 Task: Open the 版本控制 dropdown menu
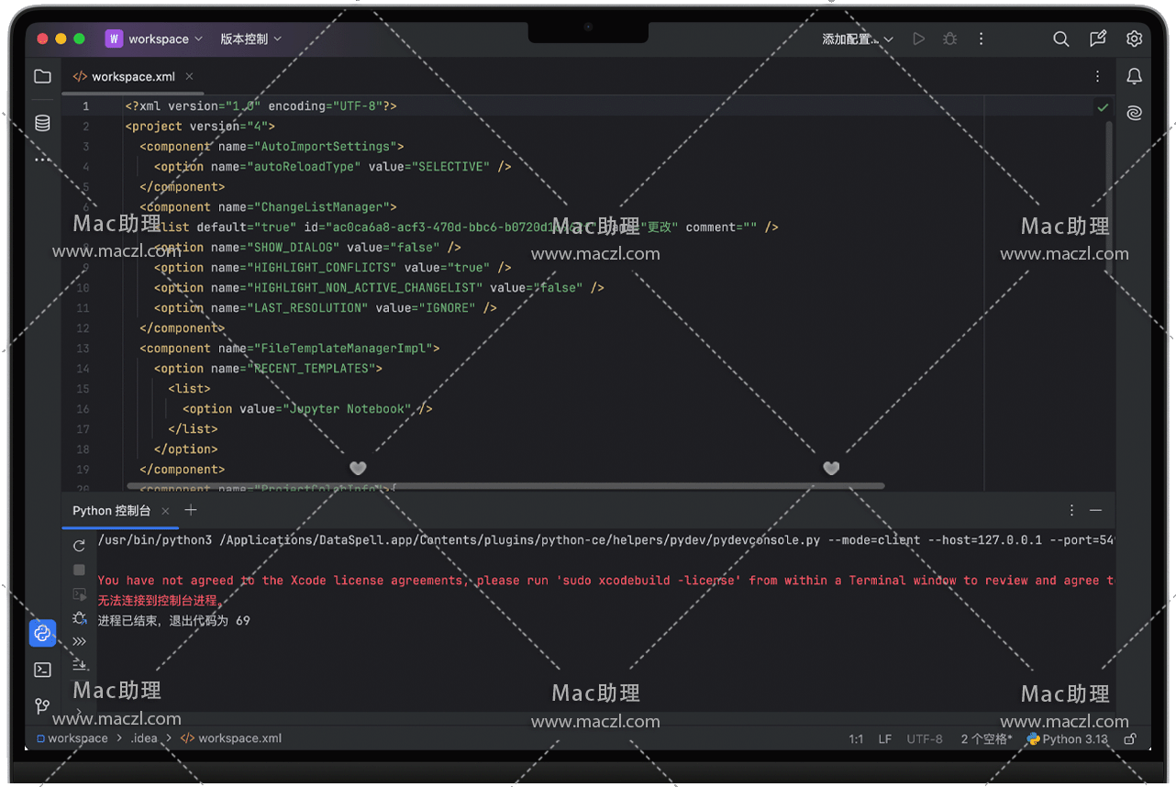250,39
